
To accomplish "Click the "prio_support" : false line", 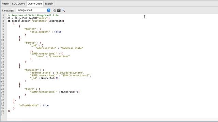I will tap(46, 32).
